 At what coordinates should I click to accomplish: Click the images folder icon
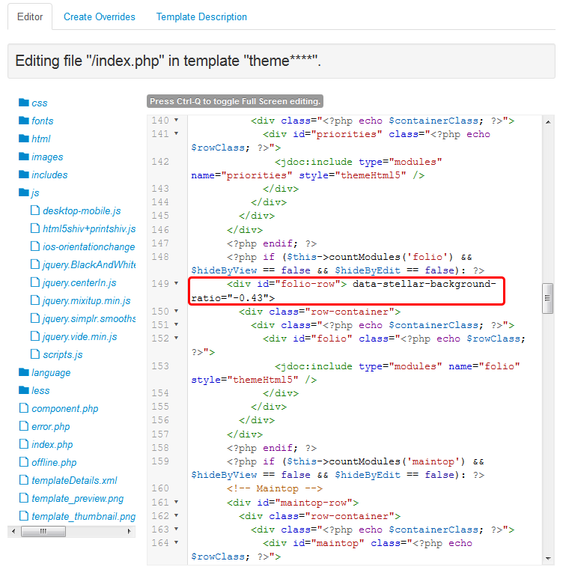pos(23,157)
